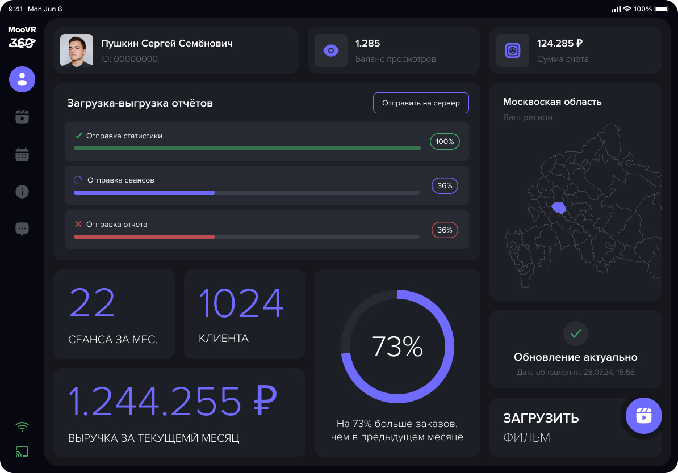Click the green Wi-Fi icon in sidebar
The height and width of the screenshot is (473, 678).
pyautogui.click(x=22, y=426)
